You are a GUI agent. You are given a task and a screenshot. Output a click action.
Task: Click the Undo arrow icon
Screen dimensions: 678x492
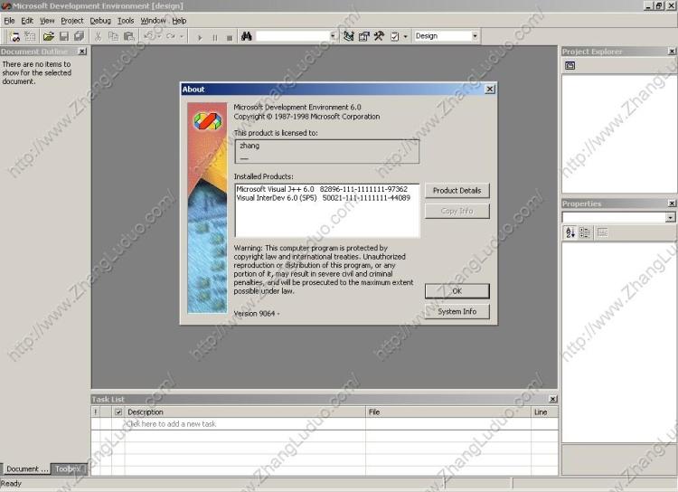pos(149,36)
